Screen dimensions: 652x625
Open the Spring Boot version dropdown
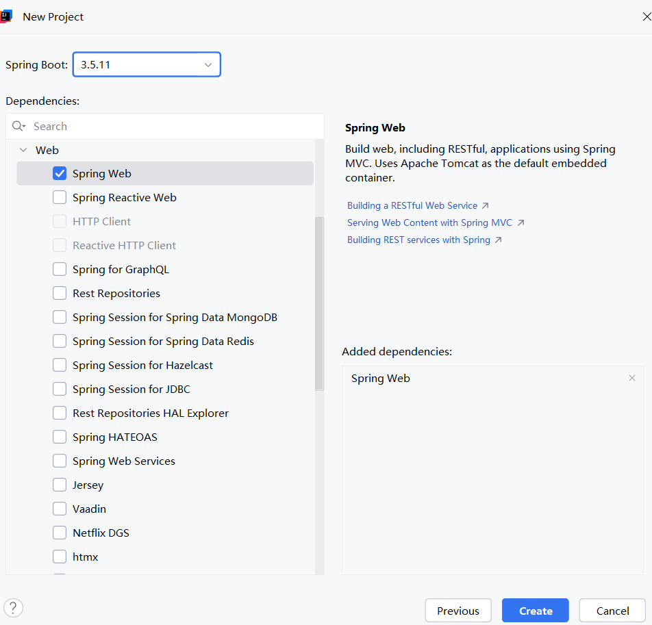[147, 64]
